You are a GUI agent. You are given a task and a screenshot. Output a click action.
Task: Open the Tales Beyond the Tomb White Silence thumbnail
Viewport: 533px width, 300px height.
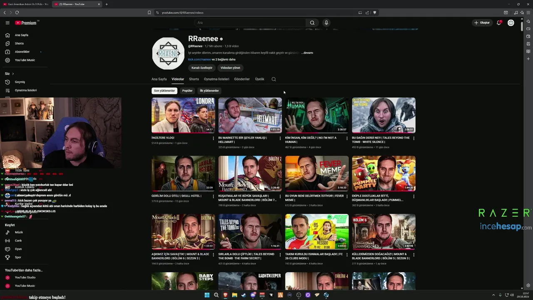(x=384, y=115)
